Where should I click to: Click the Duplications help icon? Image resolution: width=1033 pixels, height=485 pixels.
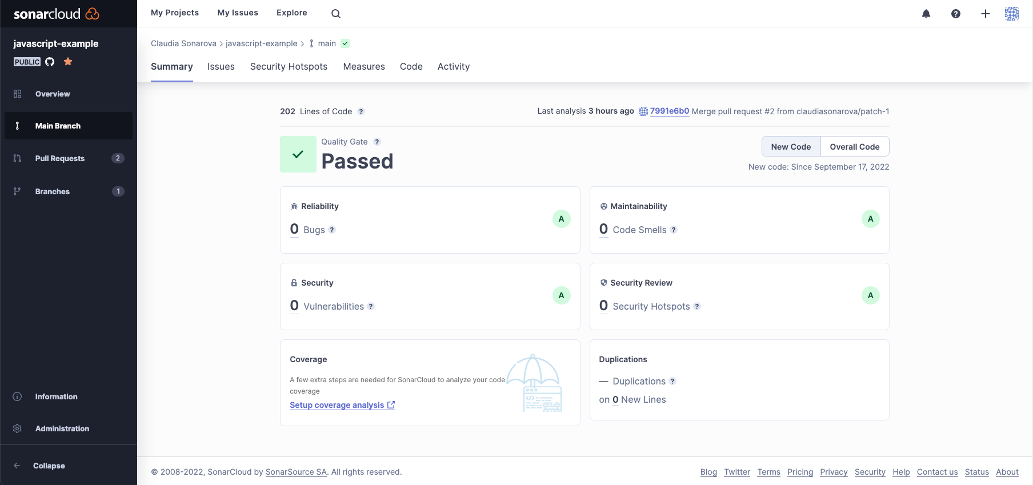pyautogui.click(x=672, y=381)
